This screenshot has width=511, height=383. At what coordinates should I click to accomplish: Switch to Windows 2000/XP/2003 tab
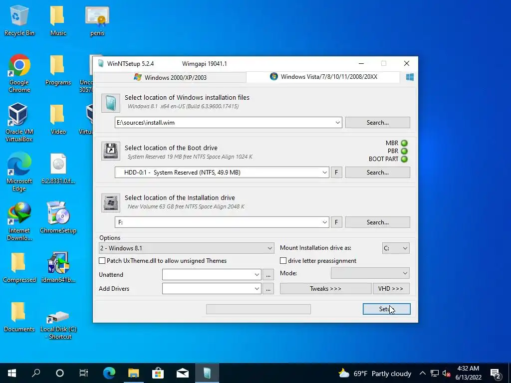click(x=170, y=77)
